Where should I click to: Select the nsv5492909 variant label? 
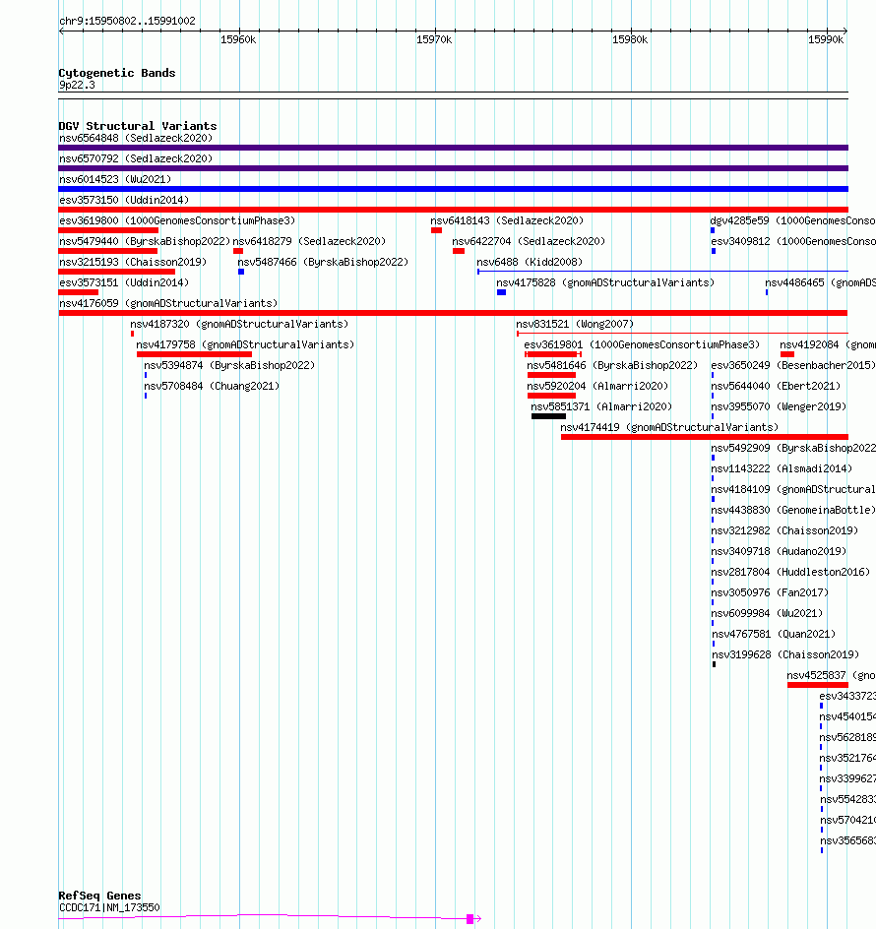point(793,449)
